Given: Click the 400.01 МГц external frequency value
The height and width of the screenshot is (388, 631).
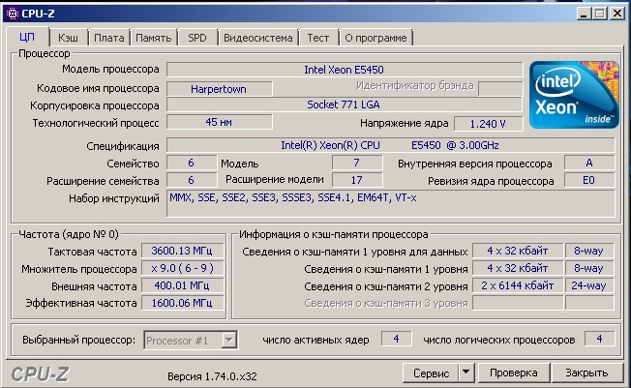Looking at the screenshot, I should pos(182,285).
